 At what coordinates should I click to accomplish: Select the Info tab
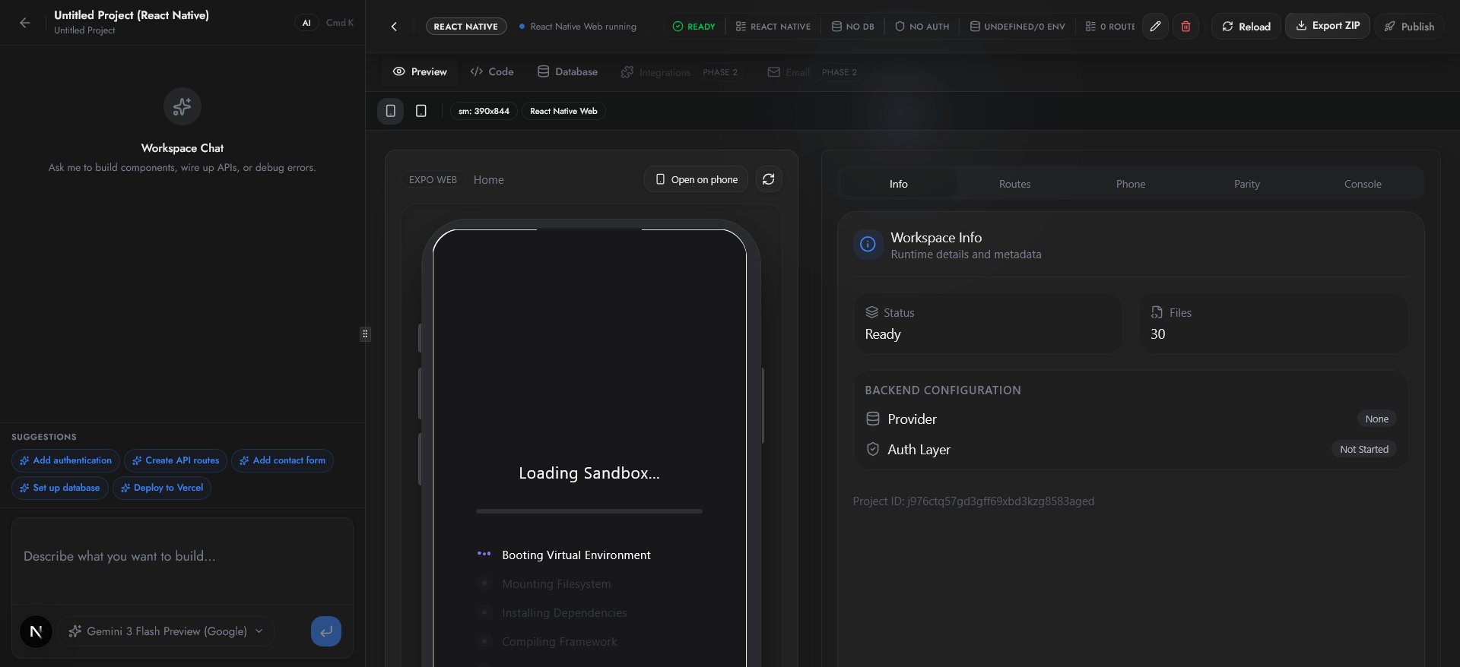click(x=899, y=184)
